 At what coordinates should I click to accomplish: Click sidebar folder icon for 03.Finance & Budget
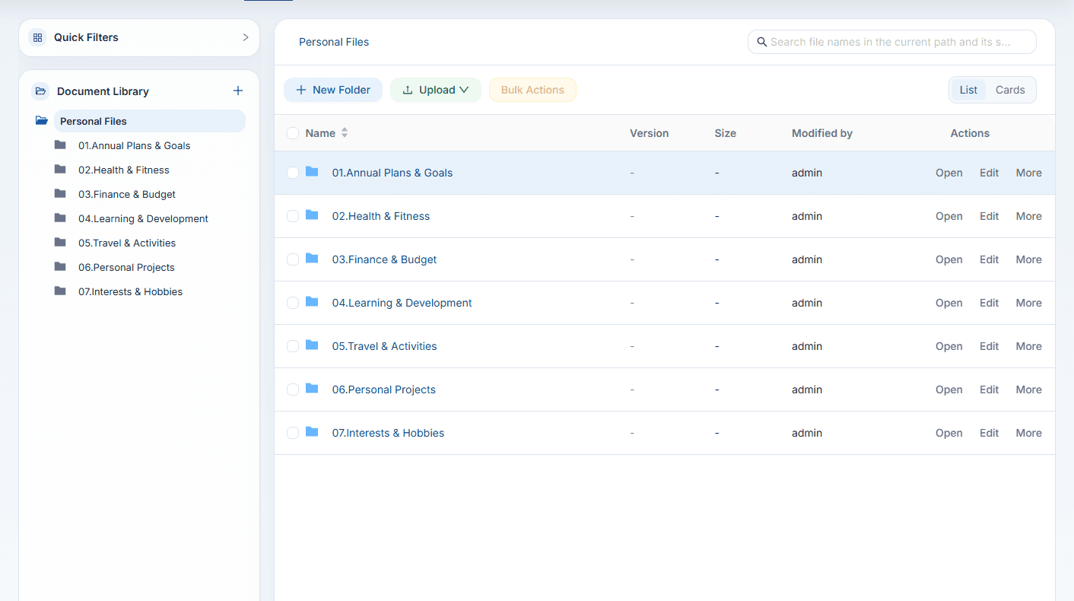pos(60,193)
